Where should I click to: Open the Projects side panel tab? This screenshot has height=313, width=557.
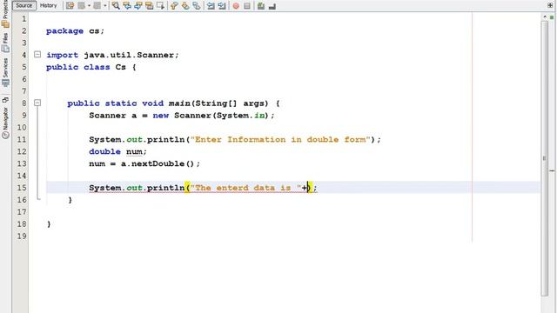pos(5,14)
